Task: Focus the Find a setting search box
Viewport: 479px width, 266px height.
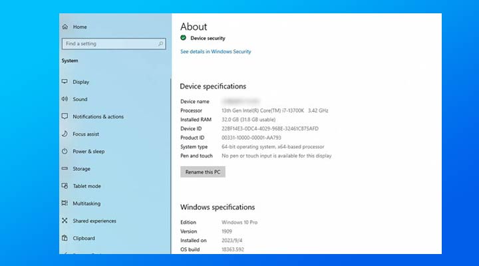Action: click(x=114, y=44)
